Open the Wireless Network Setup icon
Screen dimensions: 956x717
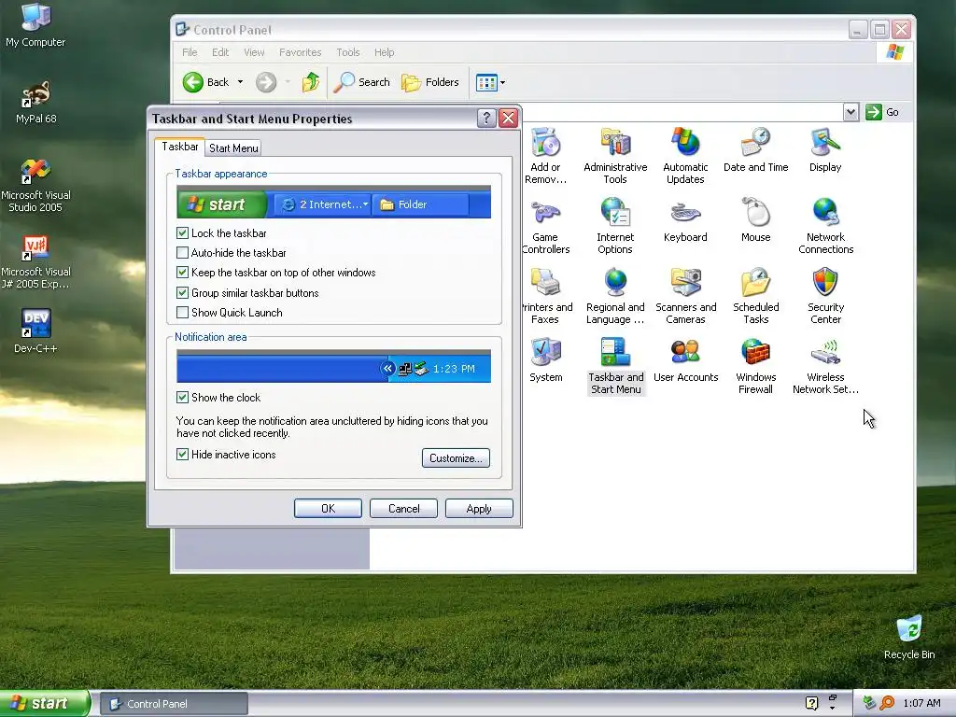click(x=825, y=366)
